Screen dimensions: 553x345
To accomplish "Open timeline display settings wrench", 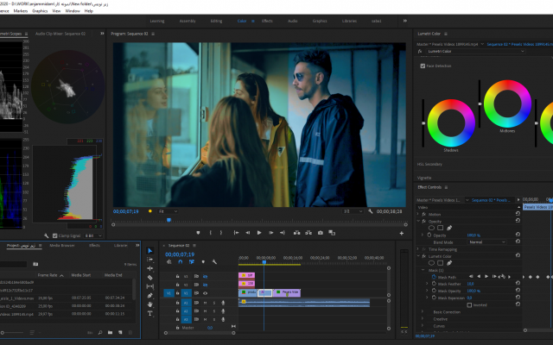I will 214,262.
